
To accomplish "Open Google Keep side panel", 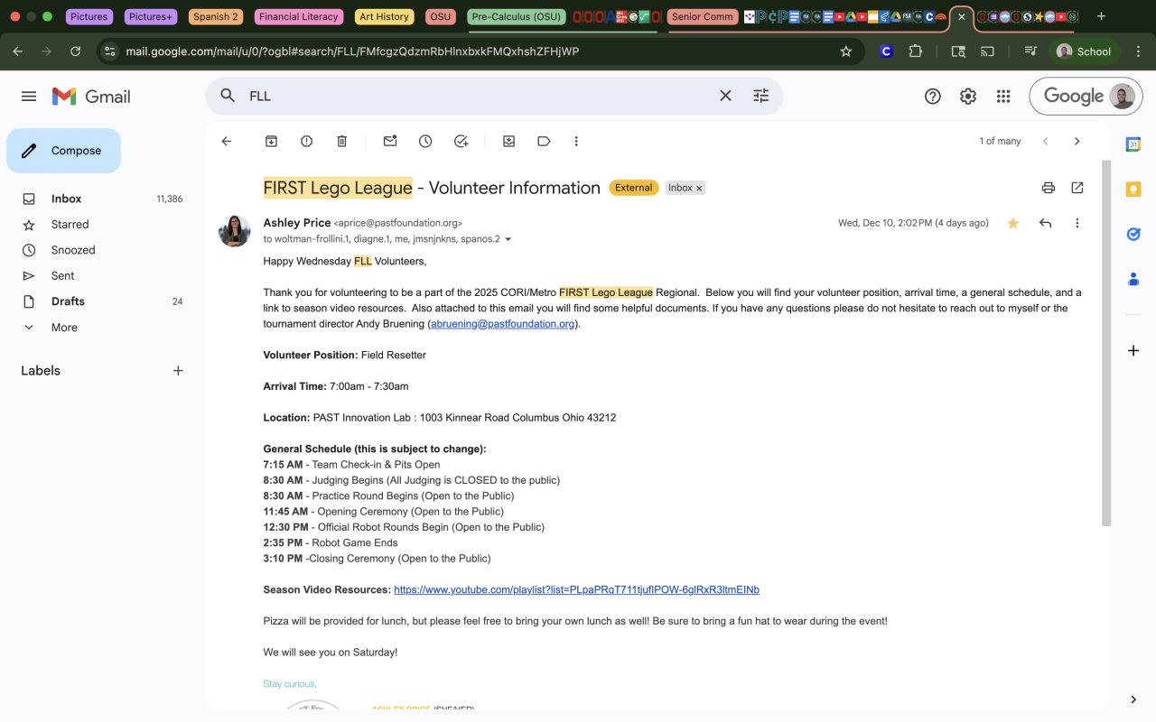I will click(x=1133, y=190).
